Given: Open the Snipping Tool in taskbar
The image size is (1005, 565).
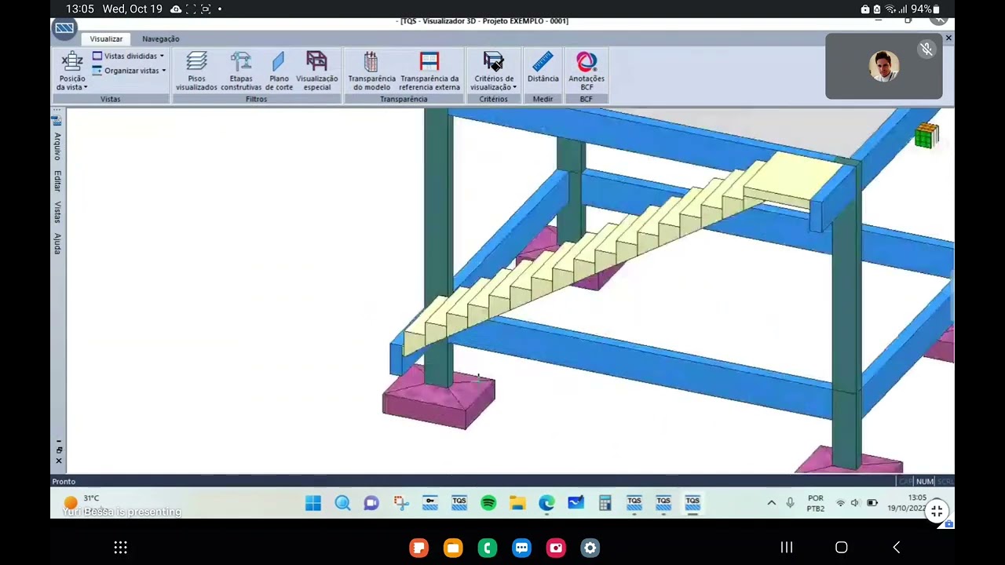Looking at the screenshot, I should tap(400, 503).
